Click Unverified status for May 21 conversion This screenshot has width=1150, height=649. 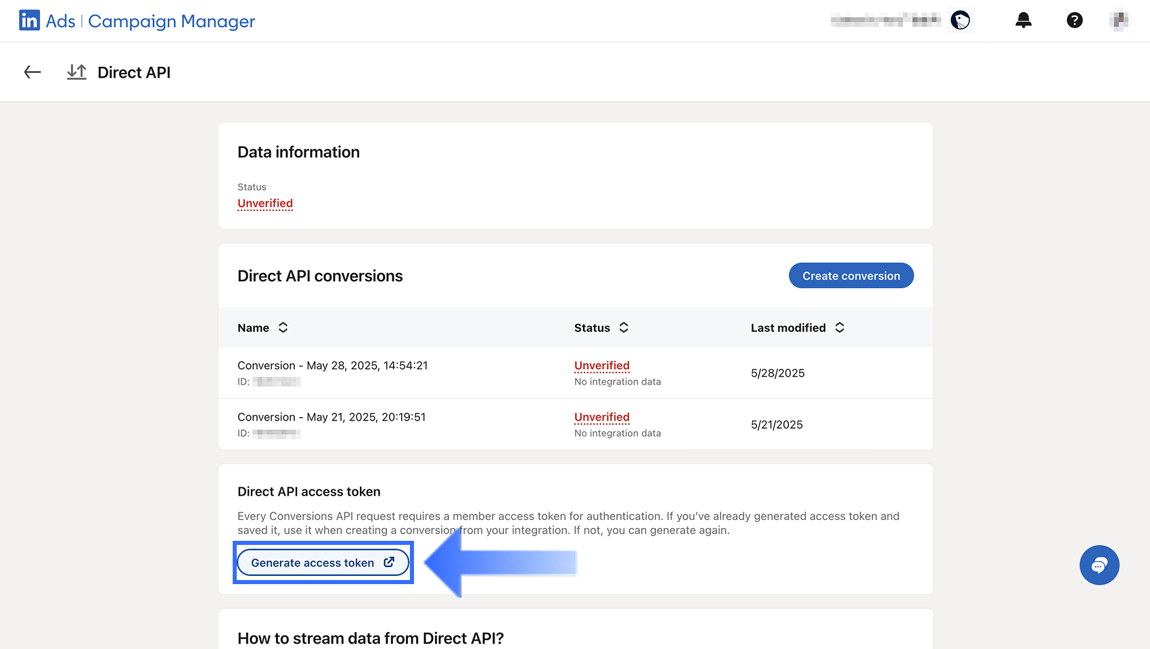tap(601, 417)
